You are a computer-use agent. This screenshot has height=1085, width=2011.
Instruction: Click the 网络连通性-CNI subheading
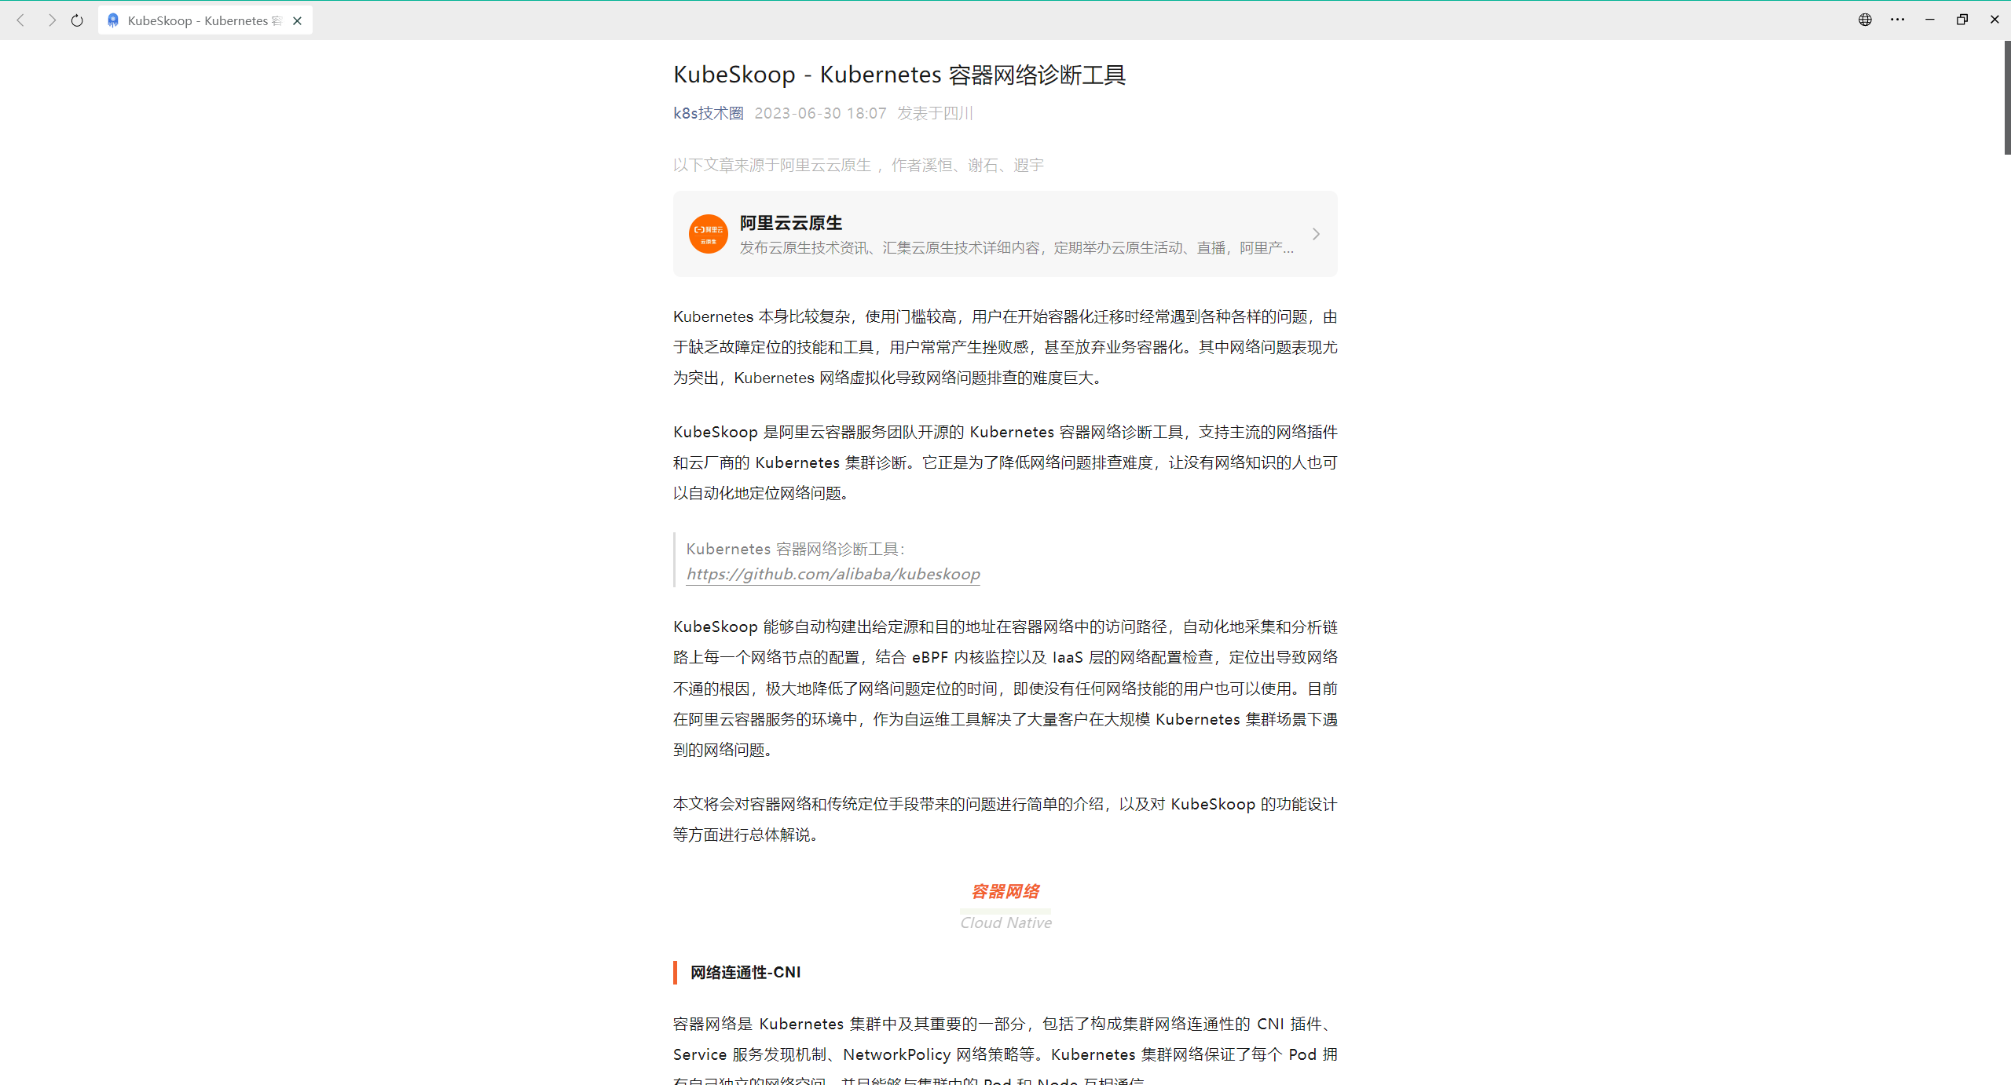[x=745, y=972]
